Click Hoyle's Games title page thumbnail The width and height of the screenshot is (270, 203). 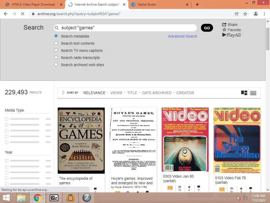[x=133, y=141]
